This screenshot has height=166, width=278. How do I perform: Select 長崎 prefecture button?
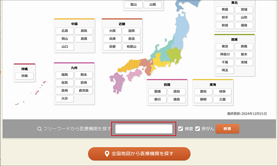(65, 91)
